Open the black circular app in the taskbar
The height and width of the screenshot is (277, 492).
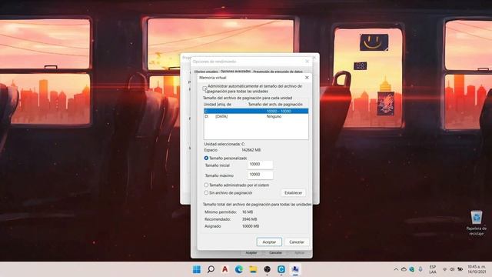tap(267, 269)
